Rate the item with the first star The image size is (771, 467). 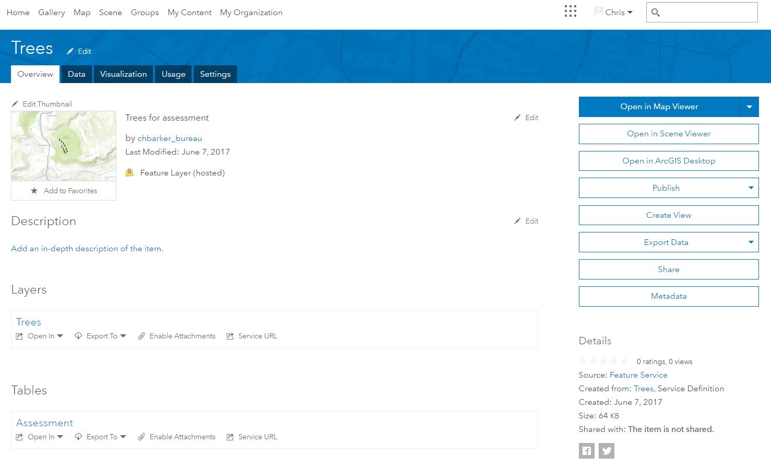[x=583, y=361]
